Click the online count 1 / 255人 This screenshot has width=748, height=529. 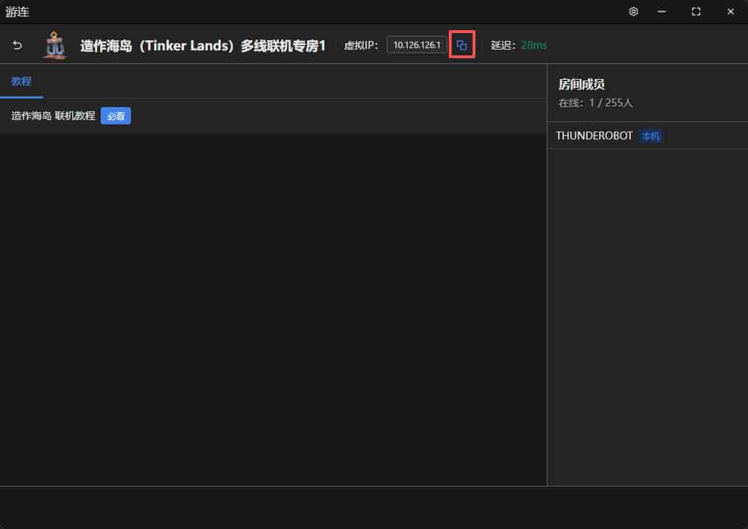[x=611, y=103]
